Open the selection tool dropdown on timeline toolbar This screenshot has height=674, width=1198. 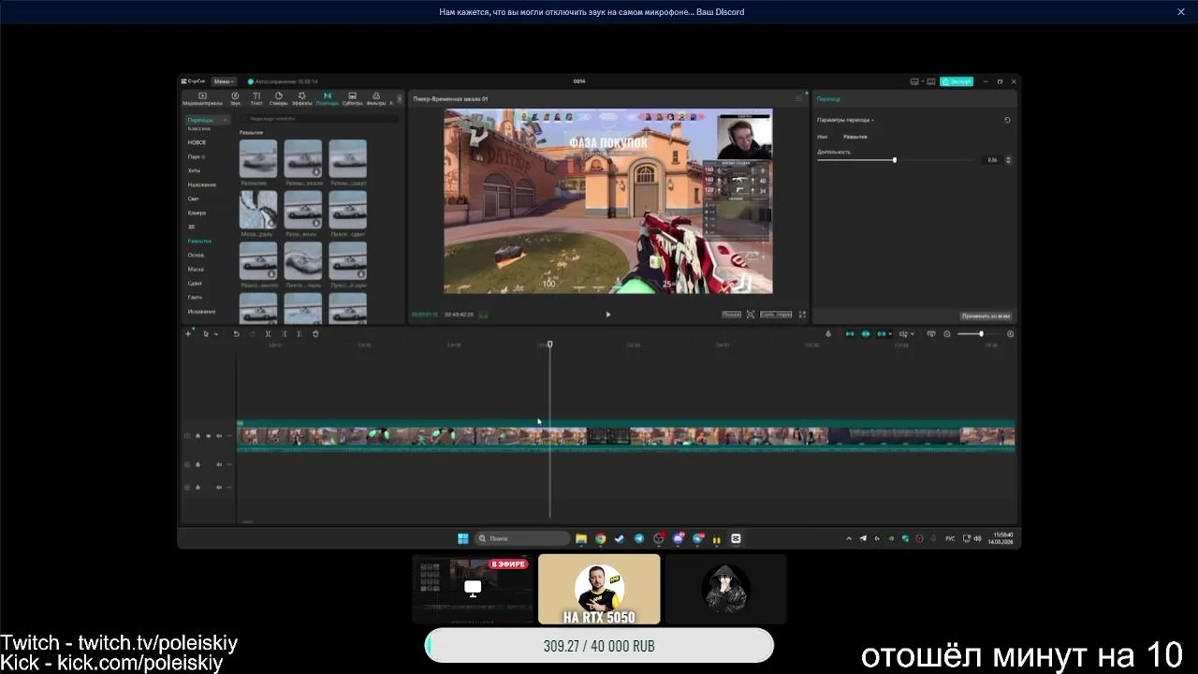[215, 334]
